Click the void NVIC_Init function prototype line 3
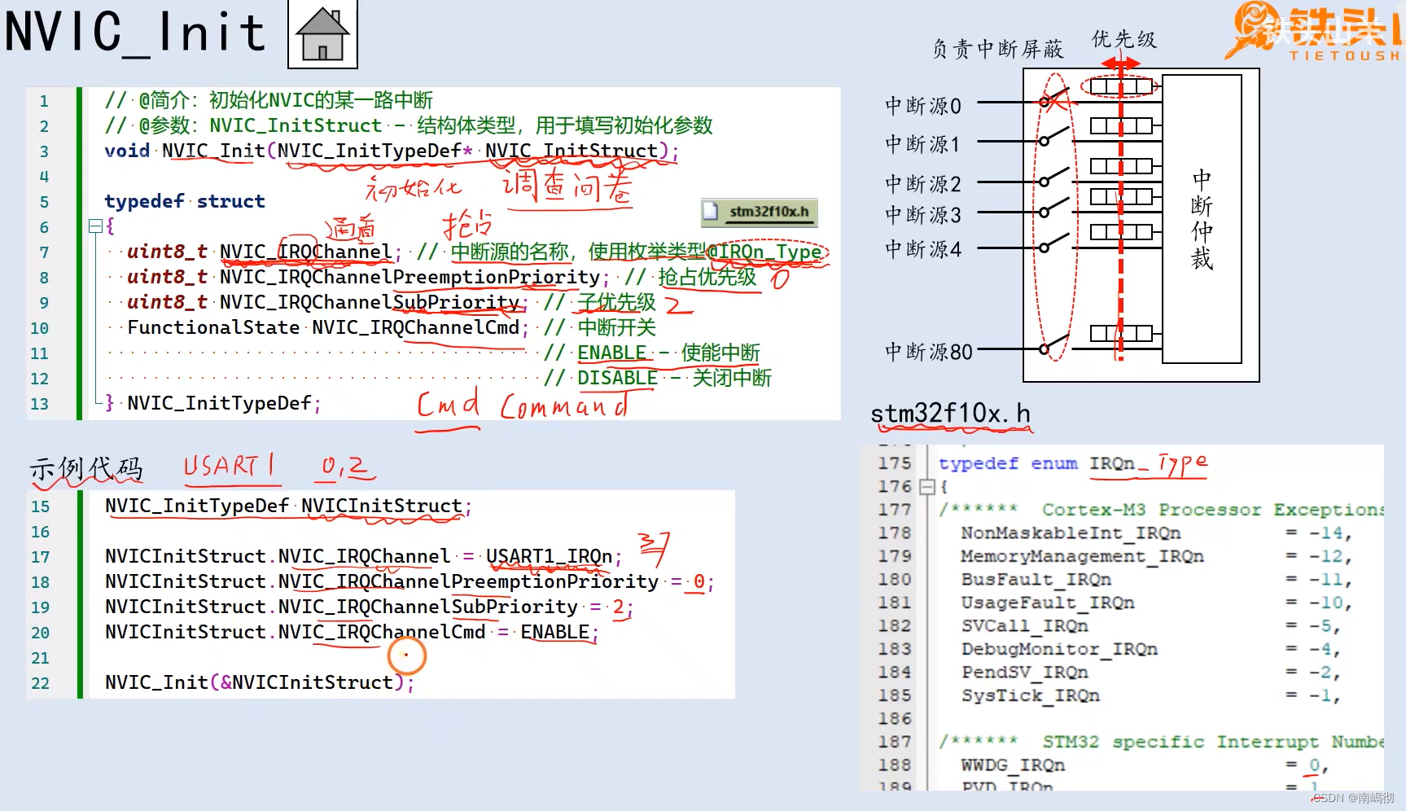 point(391,151)
